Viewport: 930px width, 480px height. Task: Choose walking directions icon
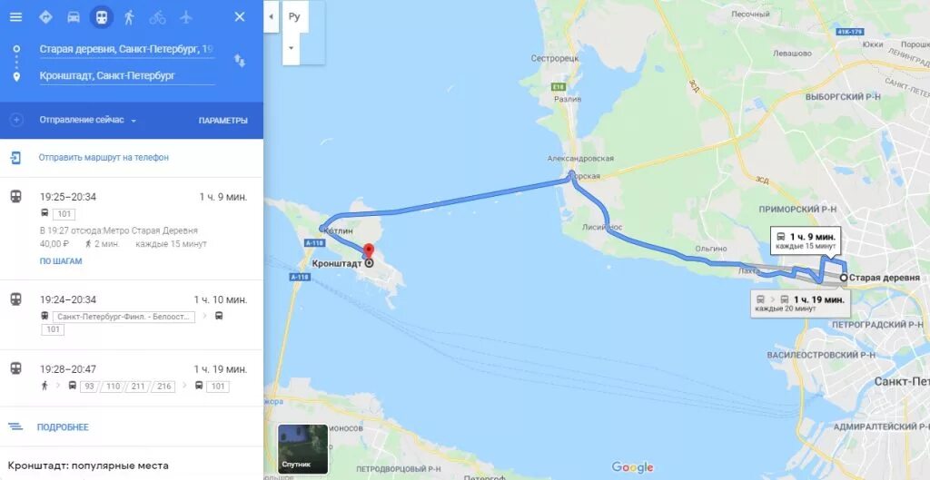pyautogui.click(x=129, y=17)
